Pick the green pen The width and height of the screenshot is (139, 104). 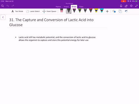pyautogui.click(x=80, y=11)
